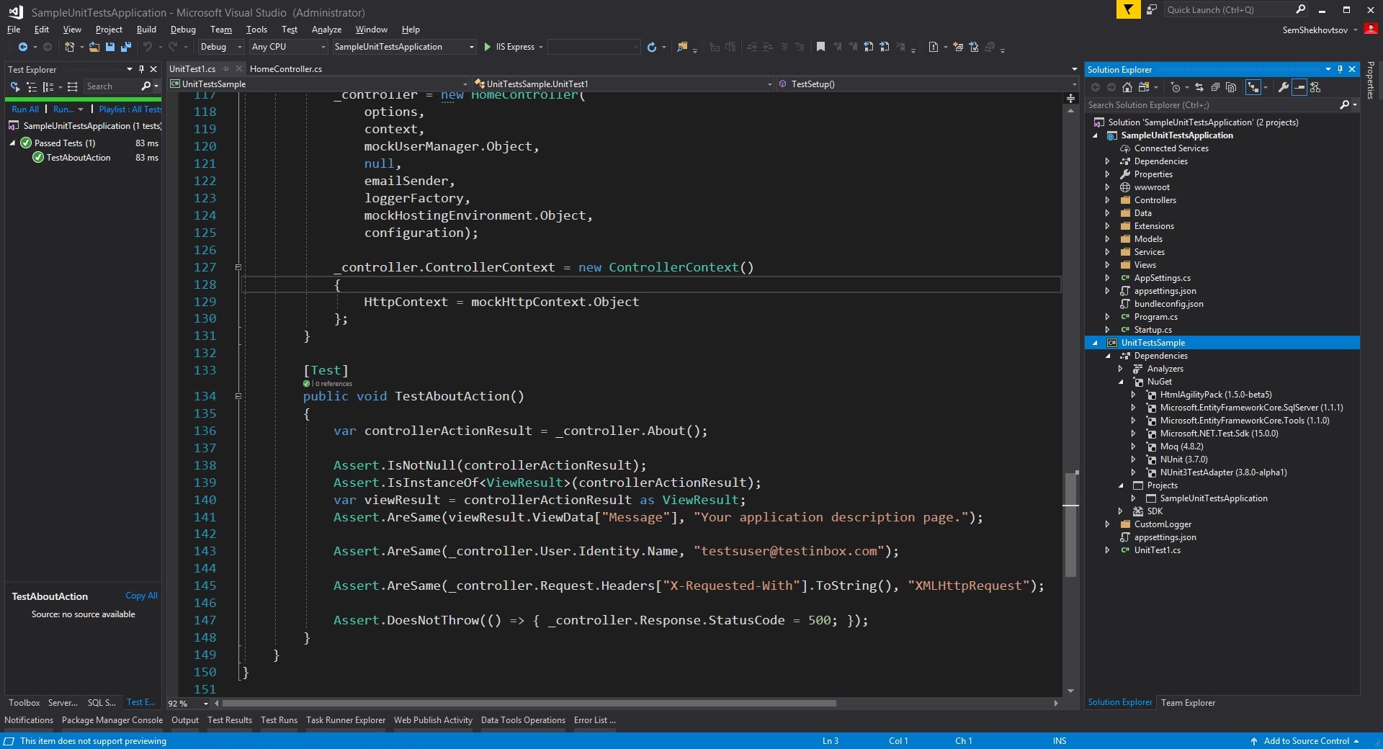Collapse the Passed Tests (1) group

click(12, 143)
